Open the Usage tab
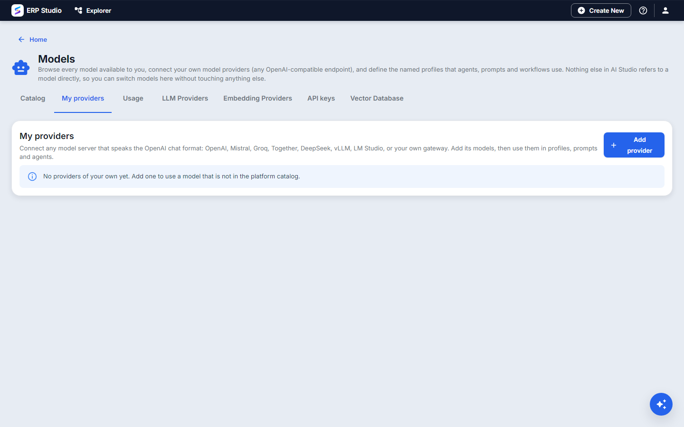The width and height of the screenshot is (684, 427). 133,98
